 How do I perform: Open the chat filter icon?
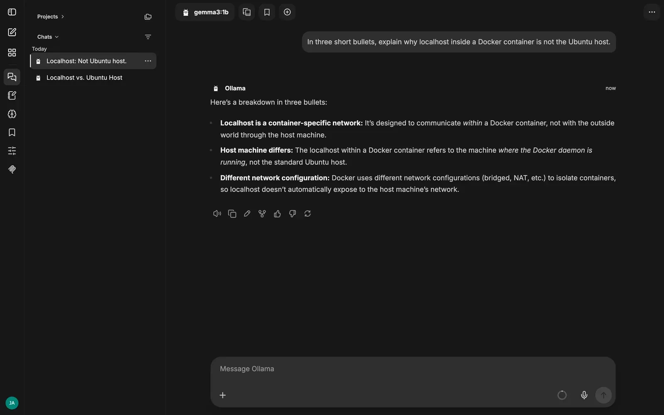148,37
